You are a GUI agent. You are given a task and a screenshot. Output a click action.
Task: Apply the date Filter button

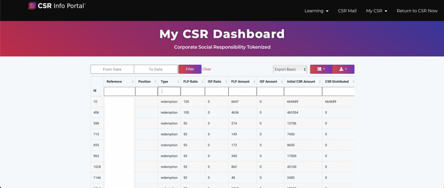(190, 69)
